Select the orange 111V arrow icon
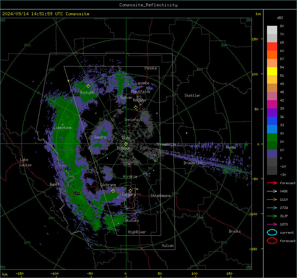This screenshot has height=278, width=297. coord(272,199)
